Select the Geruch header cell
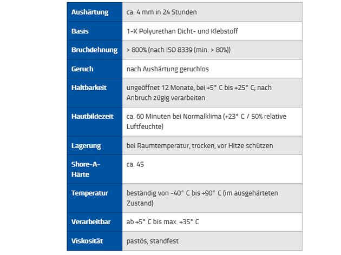The height and width of the screenshot is (255, 341). [95, 69]
